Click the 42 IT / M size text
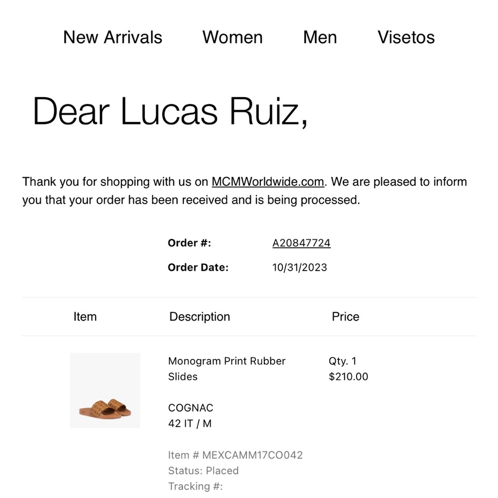The height and width of the screenshot is (498, 498). click(190, 424)
